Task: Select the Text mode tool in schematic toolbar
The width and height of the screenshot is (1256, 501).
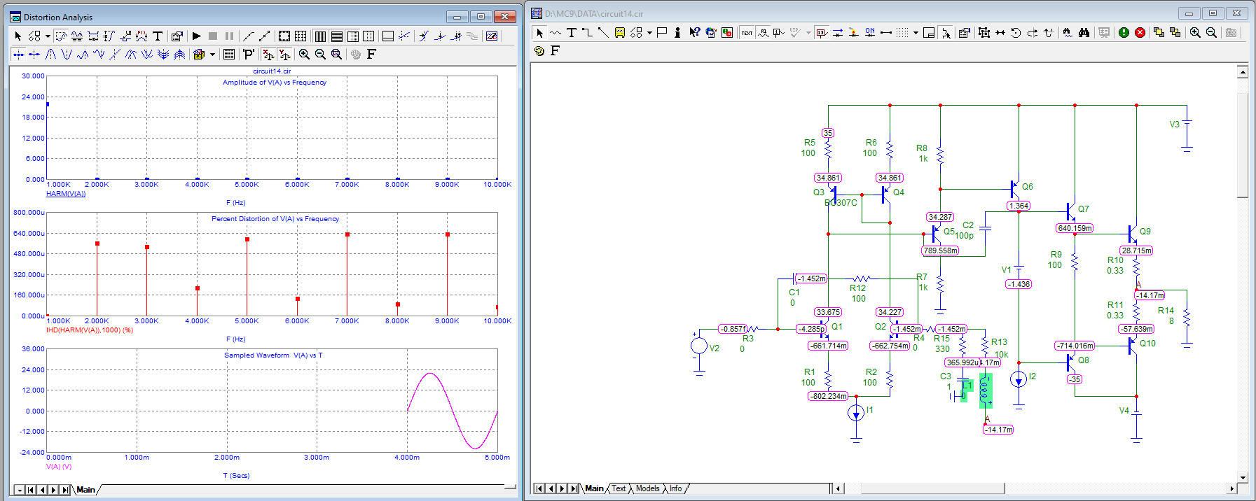Action: click(571, 33)
